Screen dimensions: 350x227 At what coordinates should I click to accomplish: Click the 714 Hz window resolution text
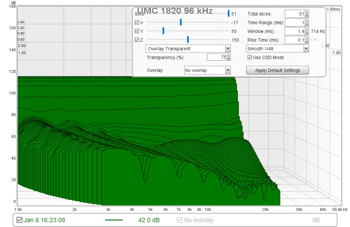[318, 31]
